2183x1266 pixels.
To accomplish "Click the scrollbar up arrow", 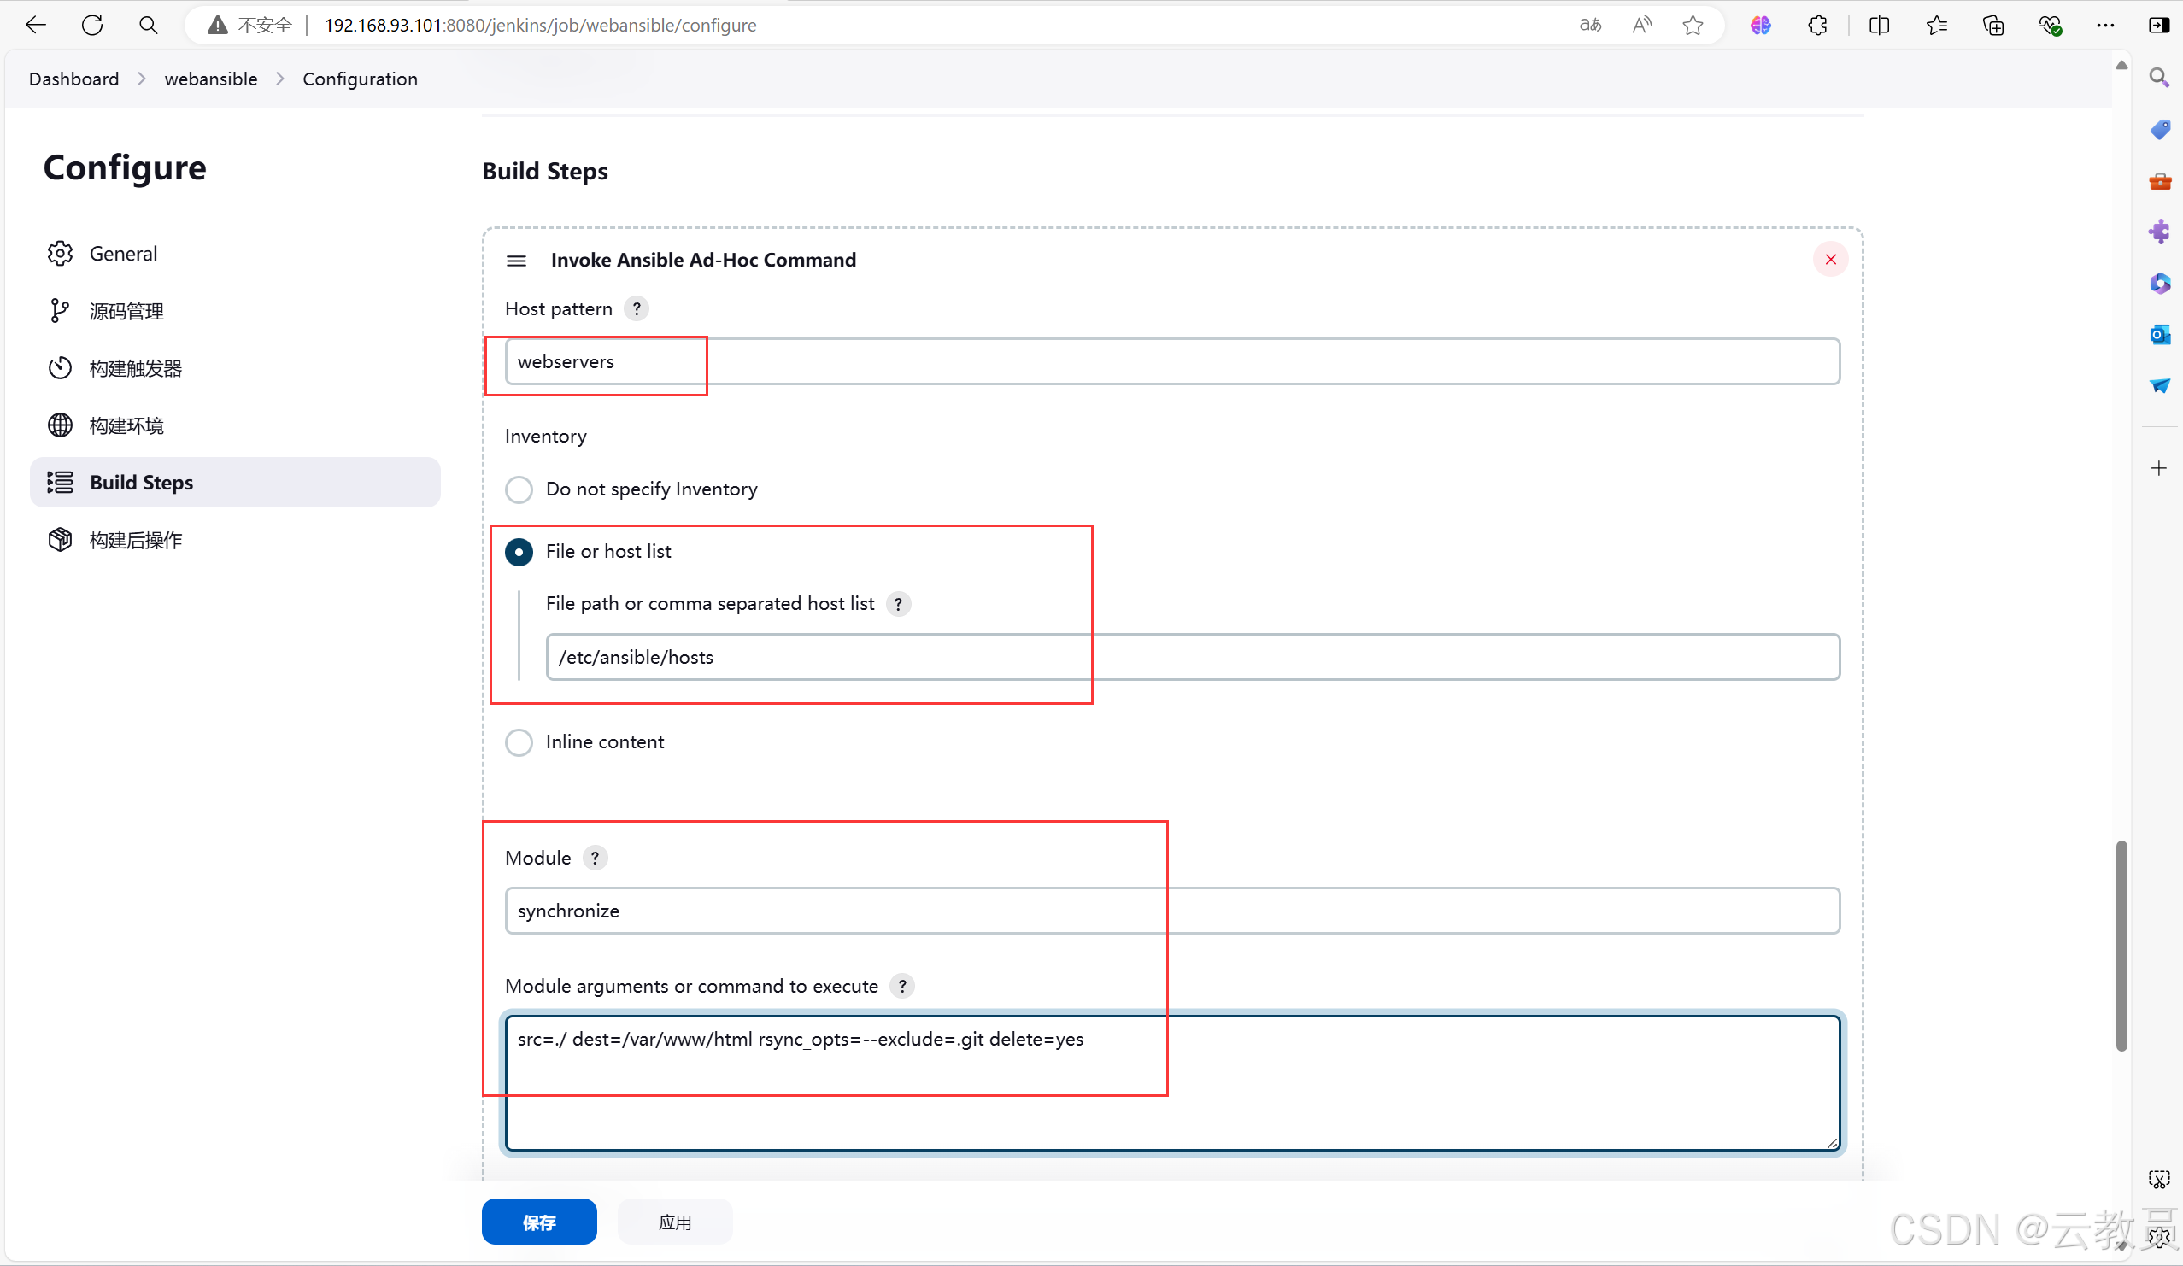I will pos(2121,65).
